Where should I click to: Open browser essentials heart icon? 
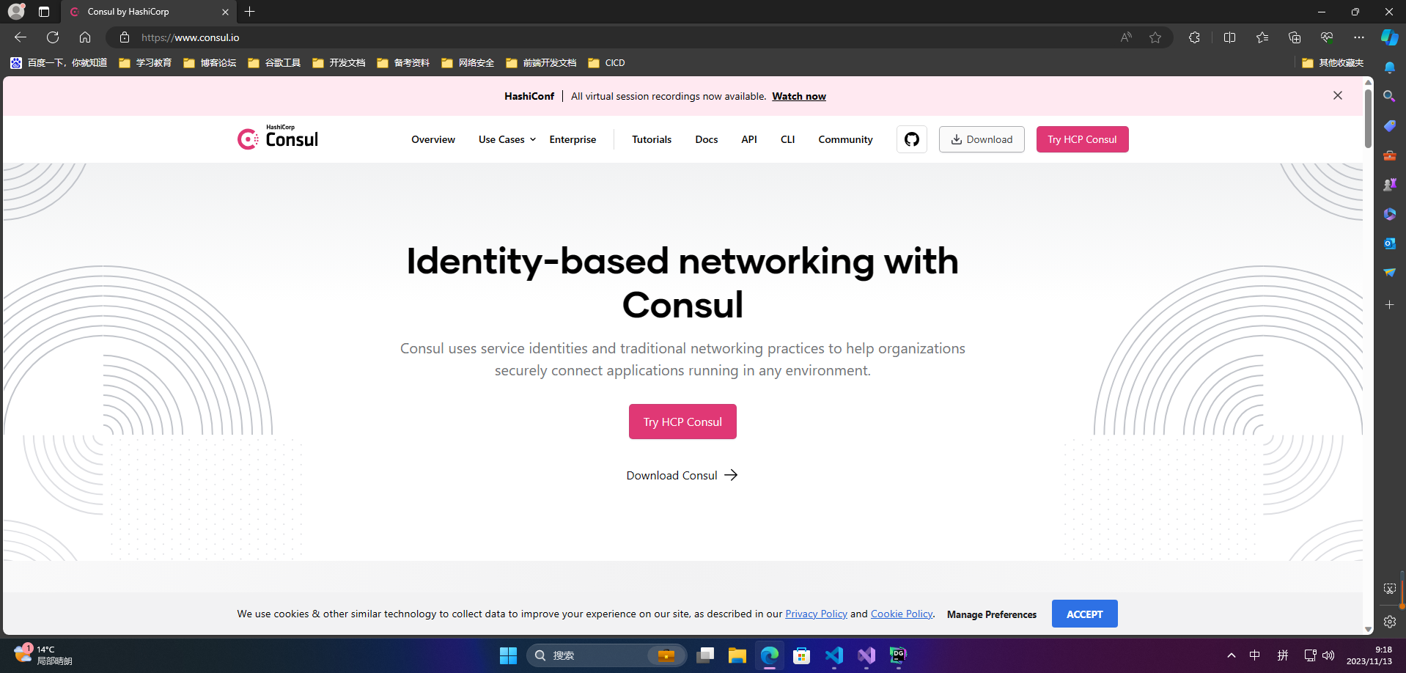(1327, 37)
